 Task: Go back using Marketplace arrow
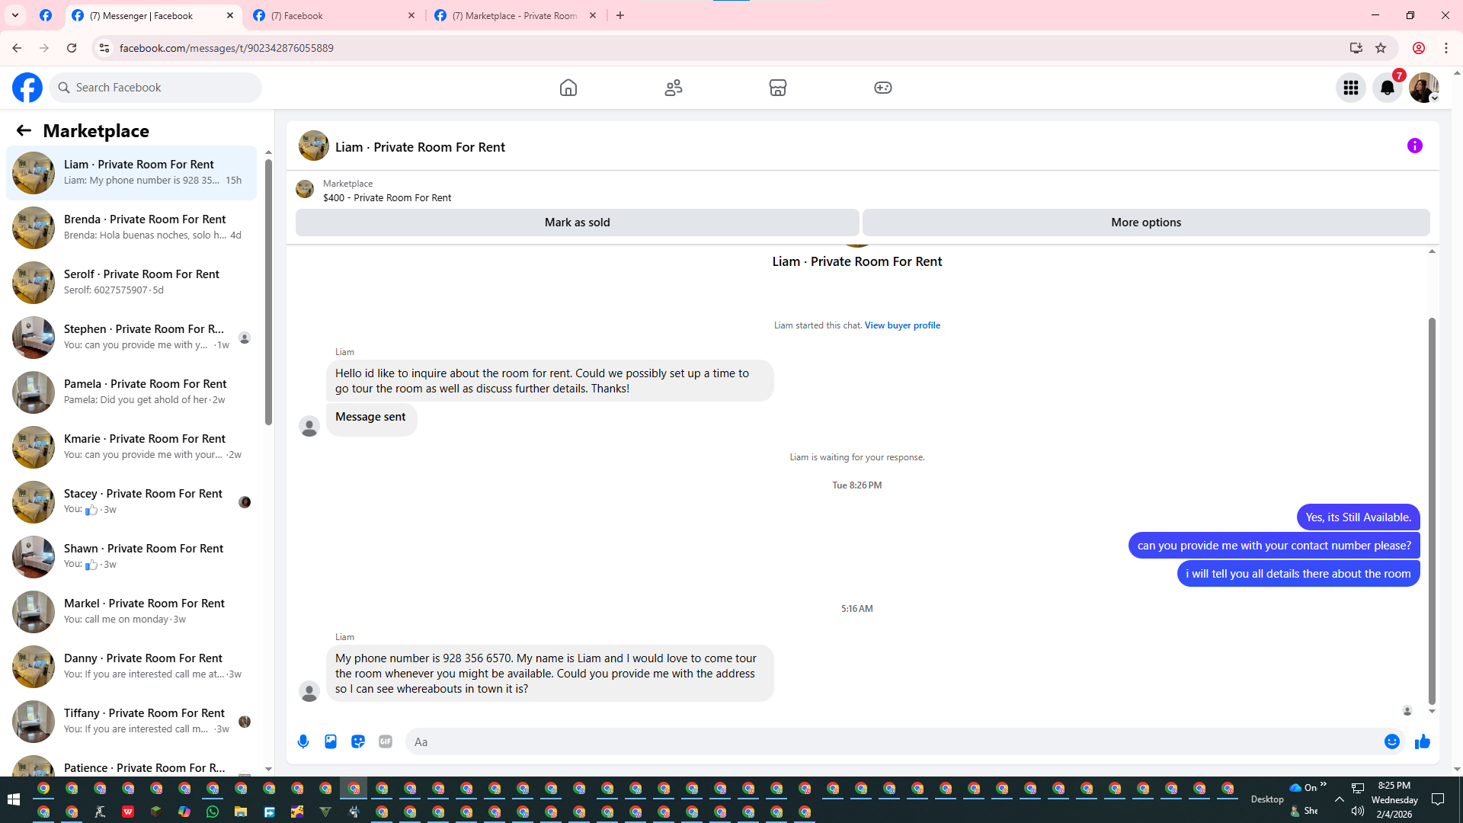coord(24,130)
